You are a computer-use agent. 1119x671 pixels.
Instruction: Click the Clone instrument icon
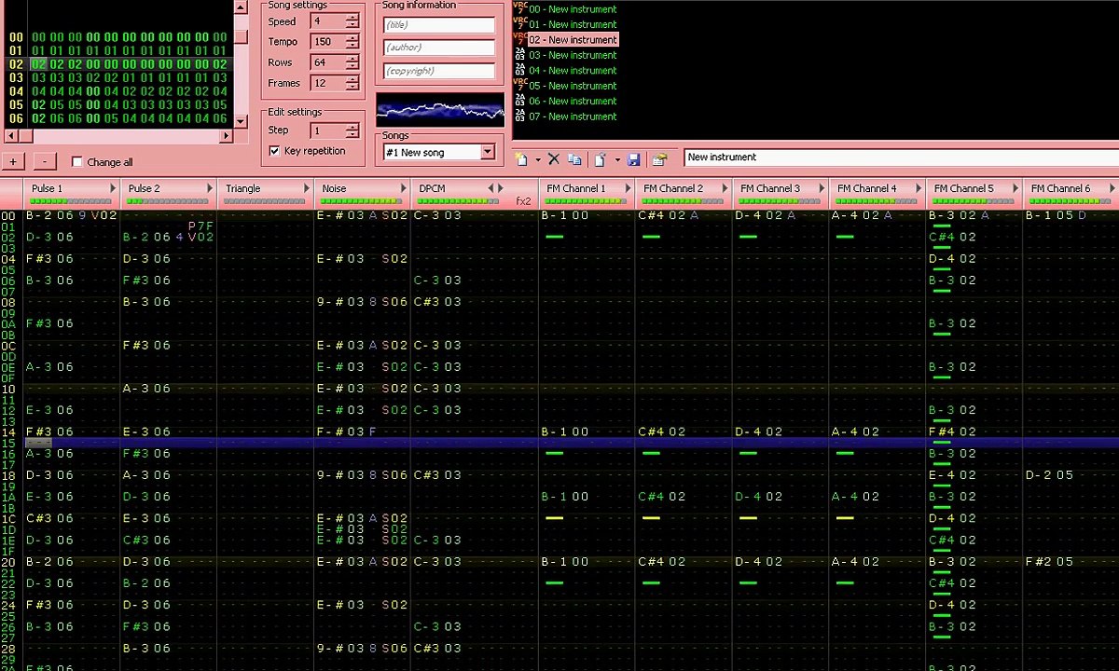coord(574,159)
